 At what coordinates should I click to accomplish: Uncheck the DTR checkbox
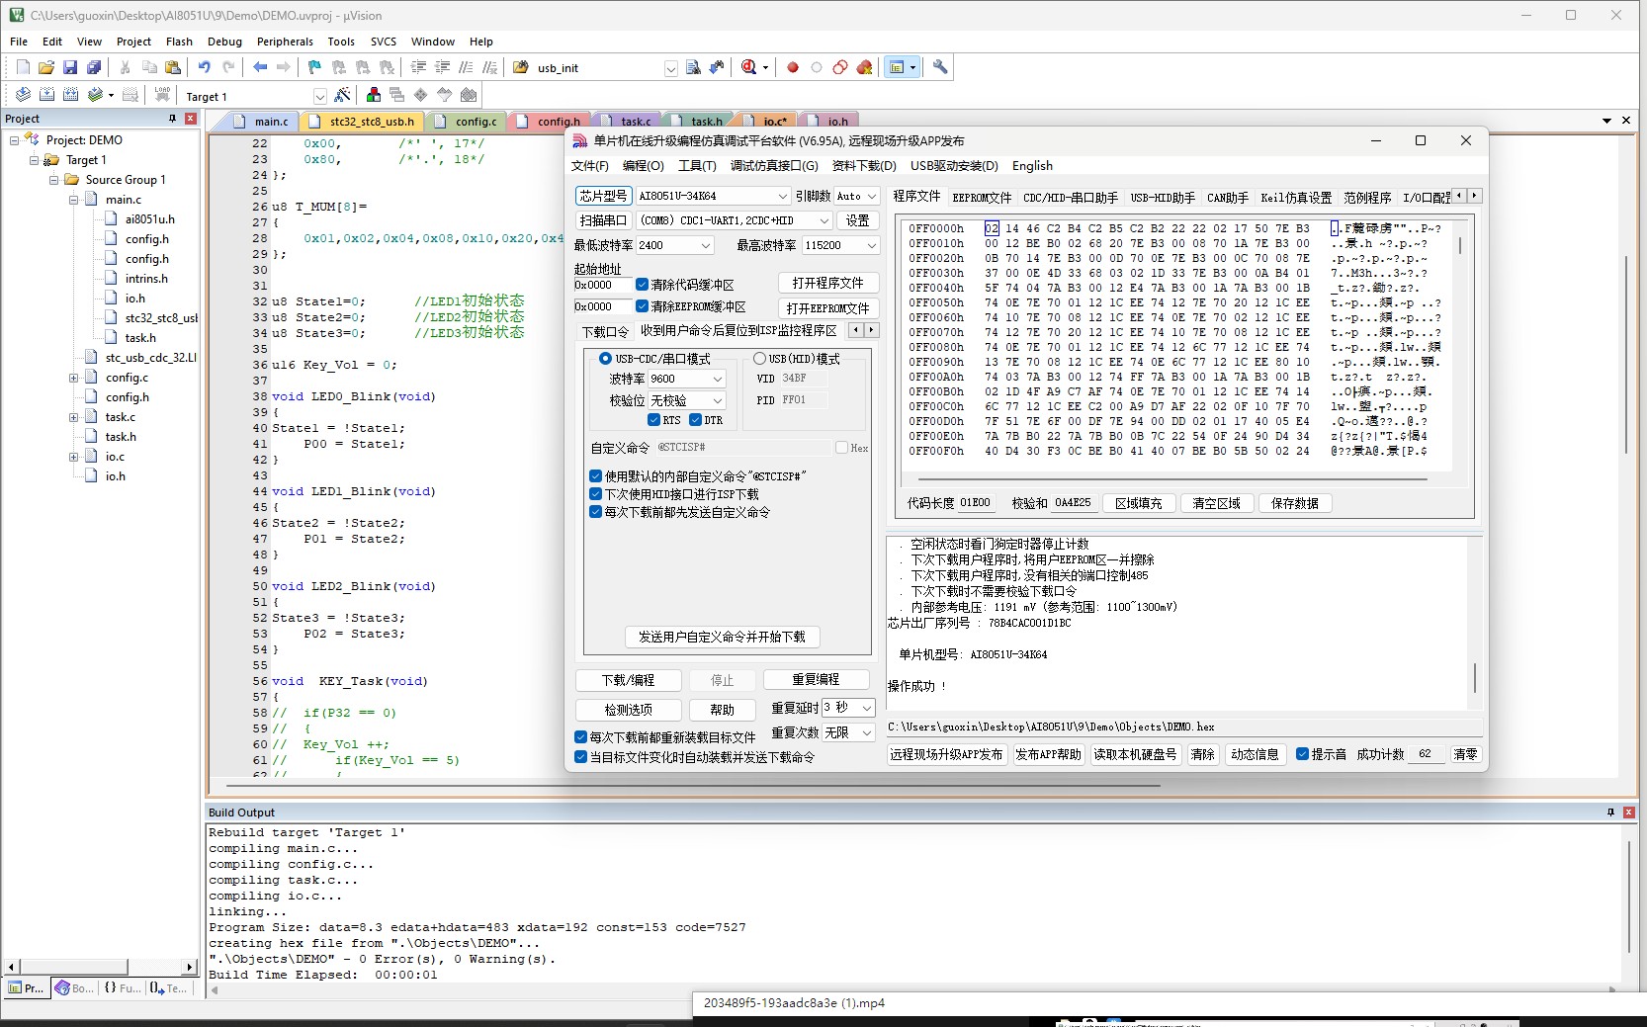(x=695, y=420)
